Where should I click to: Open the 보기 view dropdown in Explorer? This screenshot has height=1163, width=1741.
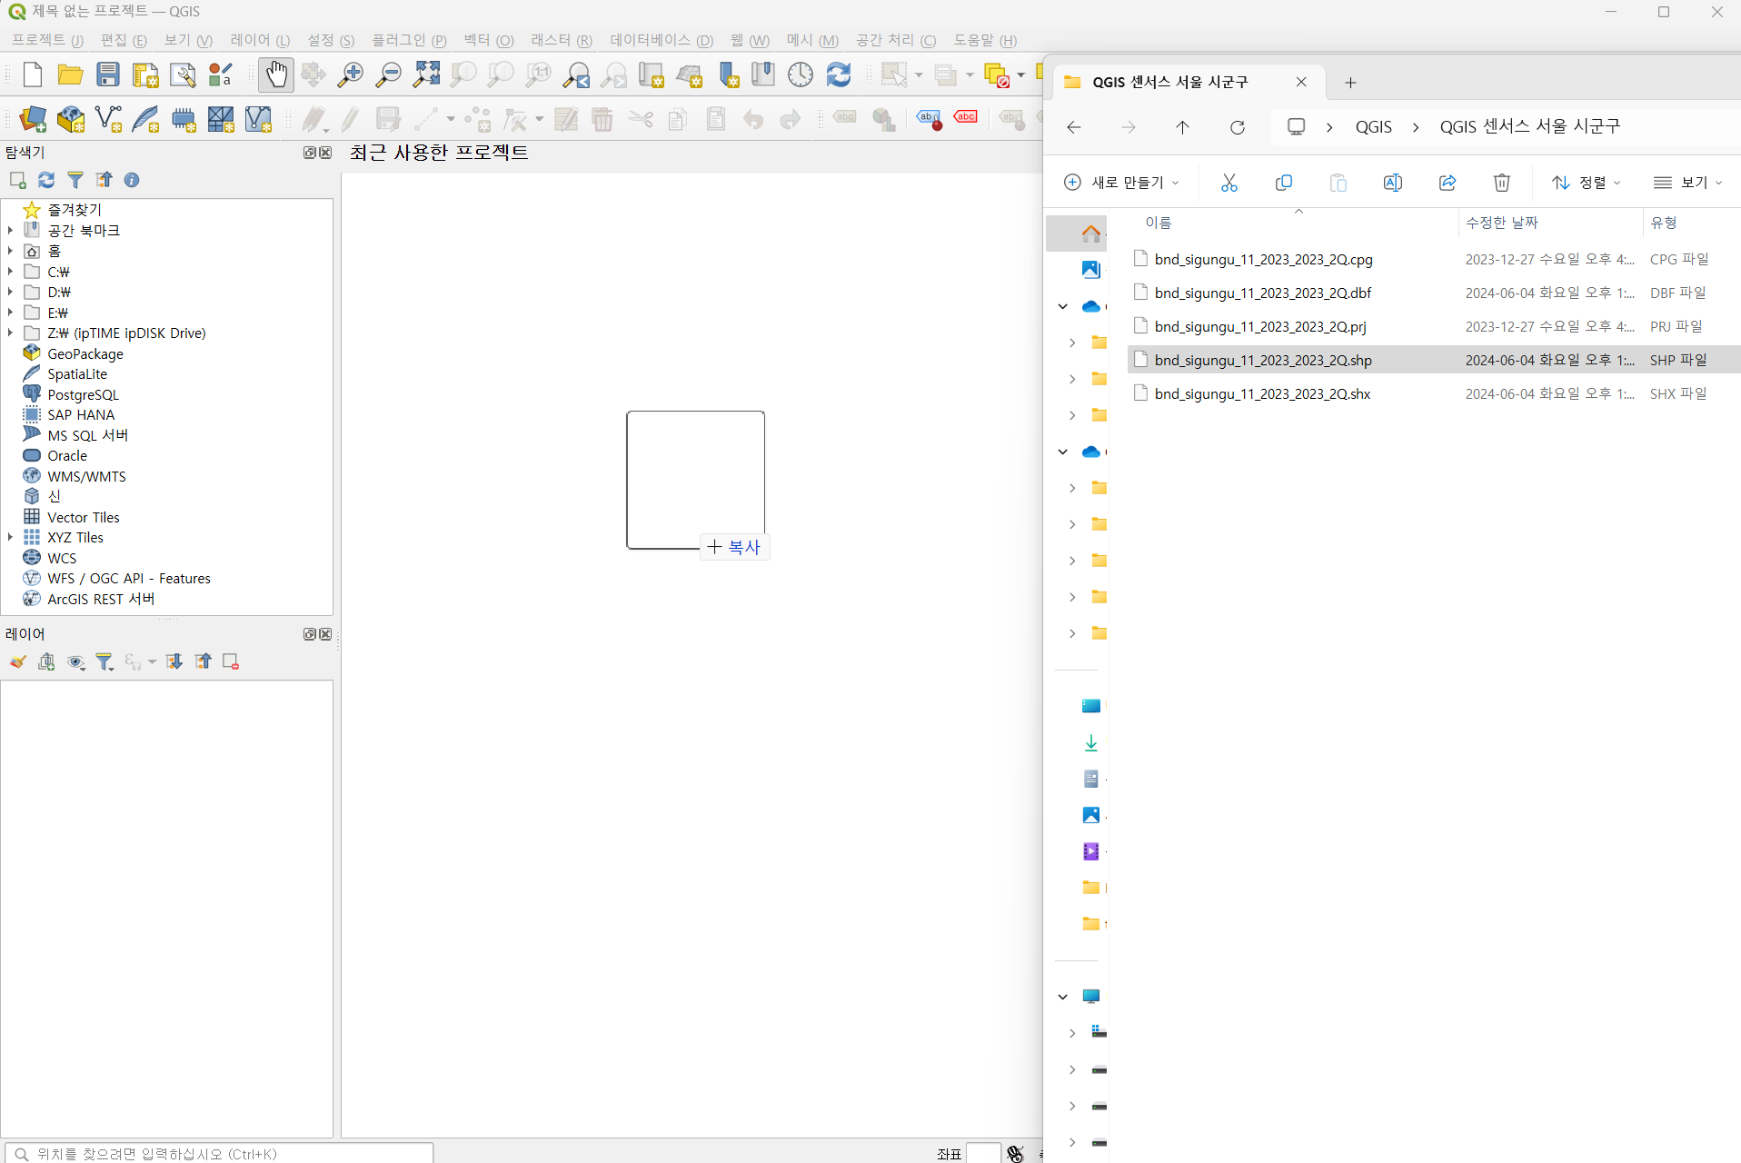click(x=1687, y=183)
